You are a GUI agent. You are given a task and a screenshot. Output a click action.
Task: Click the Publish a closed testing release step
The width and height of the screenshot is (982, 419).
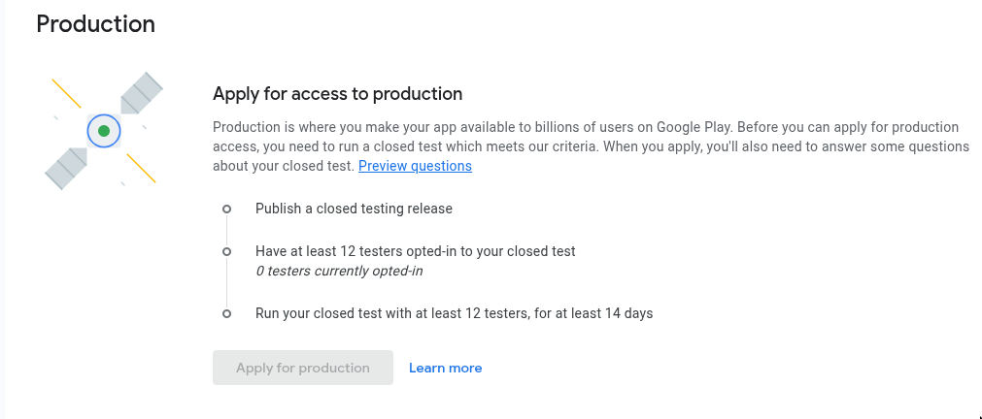click(354, 209)
